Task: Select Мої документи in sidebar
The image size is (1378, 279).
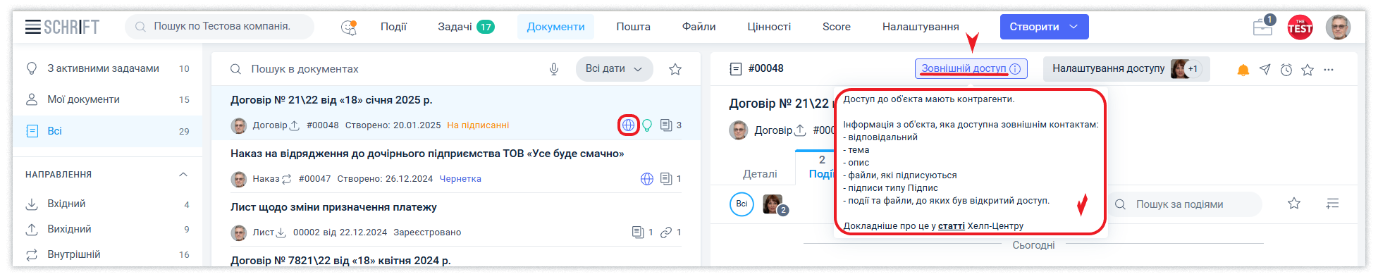Action: 107,99
